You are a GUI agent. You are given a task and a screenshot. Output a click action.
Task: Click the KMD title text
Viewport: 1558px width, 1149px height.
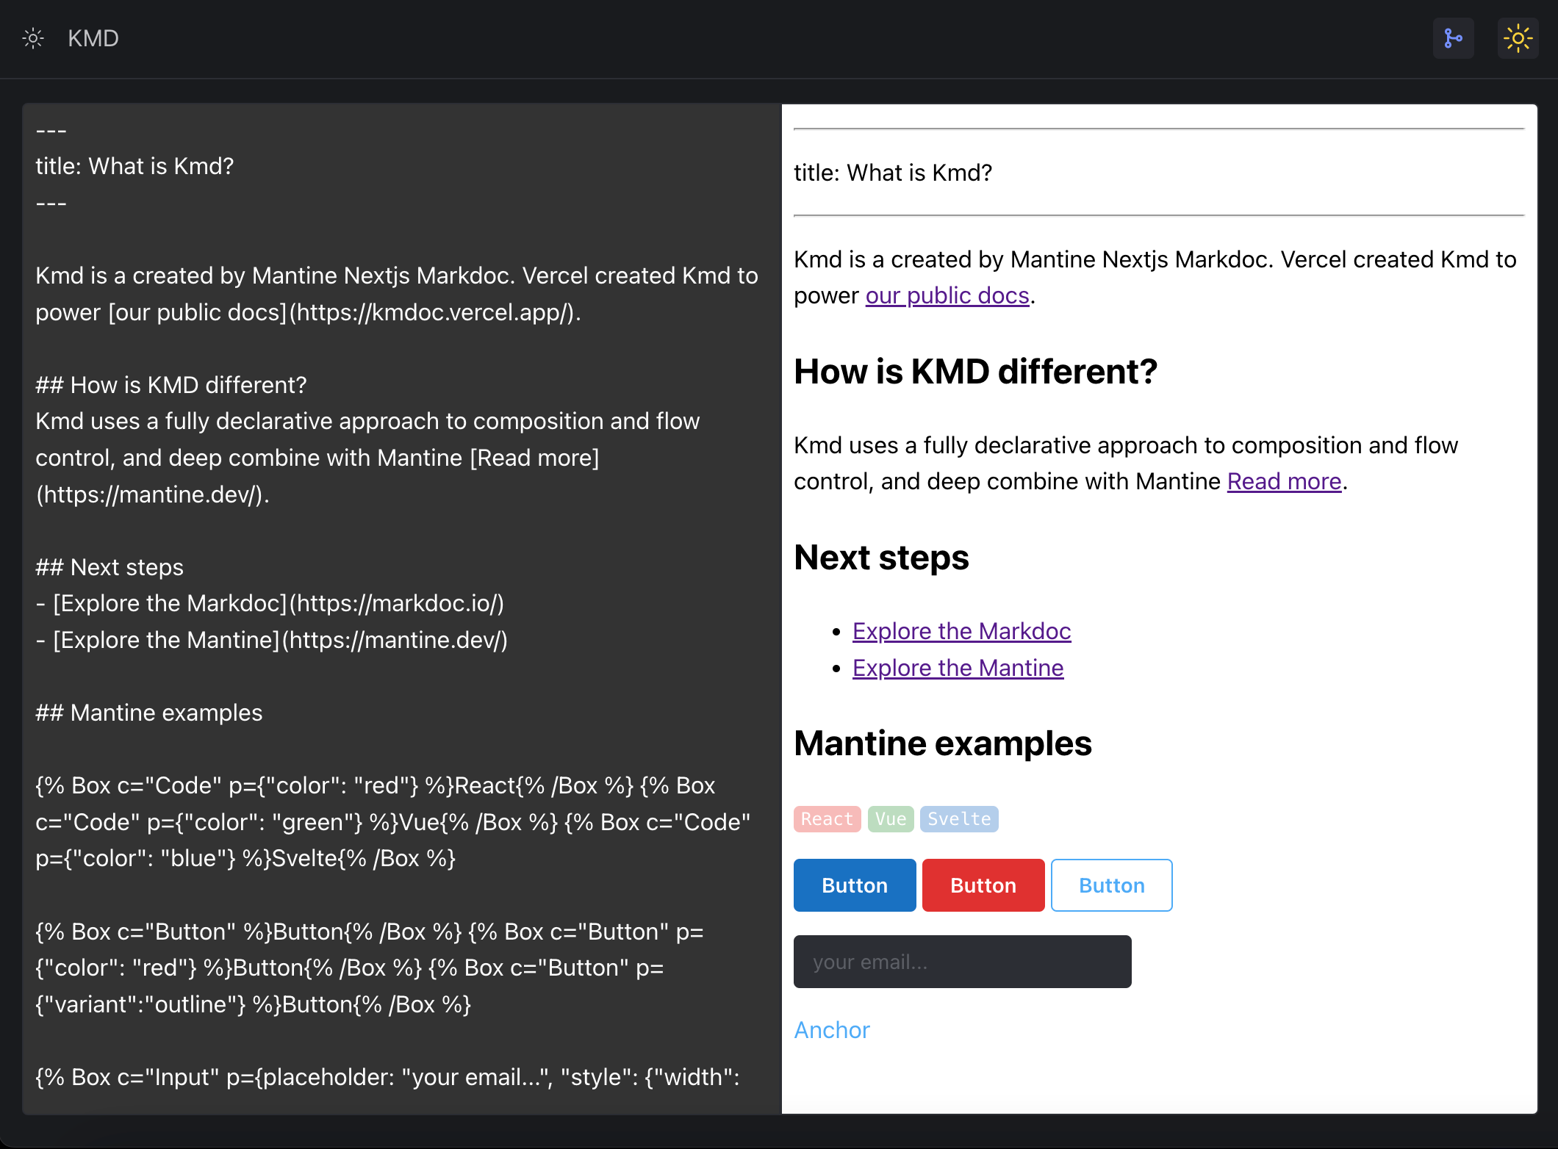click(93, 38)
